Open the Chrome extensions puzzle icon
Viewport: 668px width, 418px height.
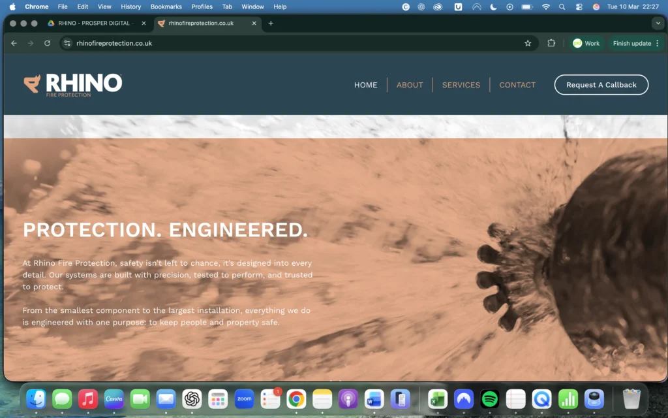click(551, 43)
